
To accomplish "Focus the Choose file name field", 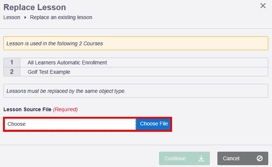I will click(70, 124).
